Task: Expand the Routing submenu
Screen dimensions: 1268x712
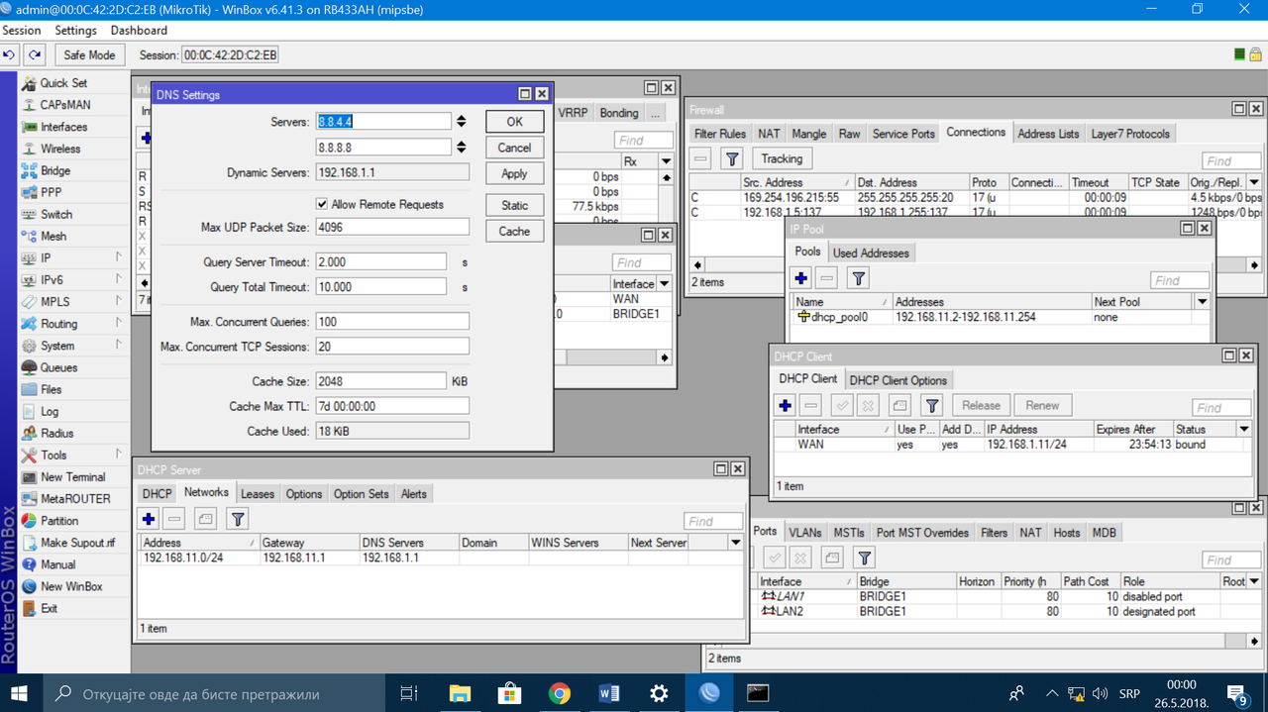Action: pos(118,323)
